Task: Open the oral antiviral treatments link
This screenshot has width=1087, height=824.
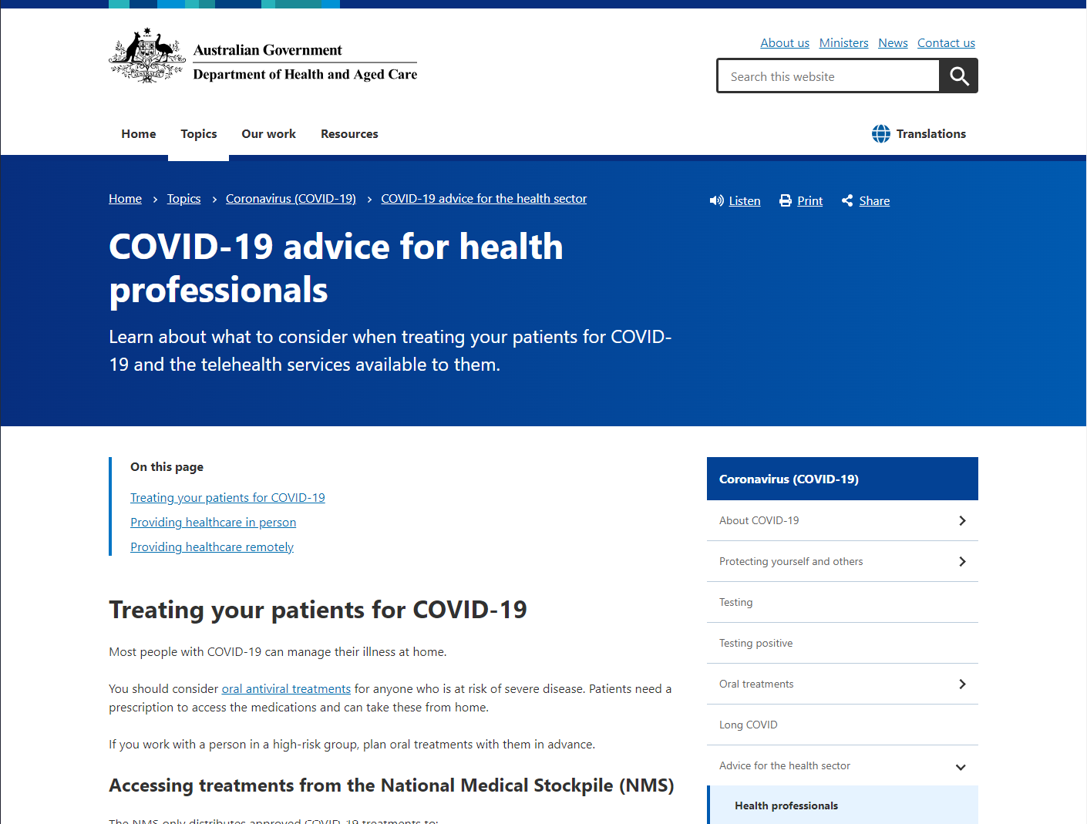Action: tap(286, 689)
